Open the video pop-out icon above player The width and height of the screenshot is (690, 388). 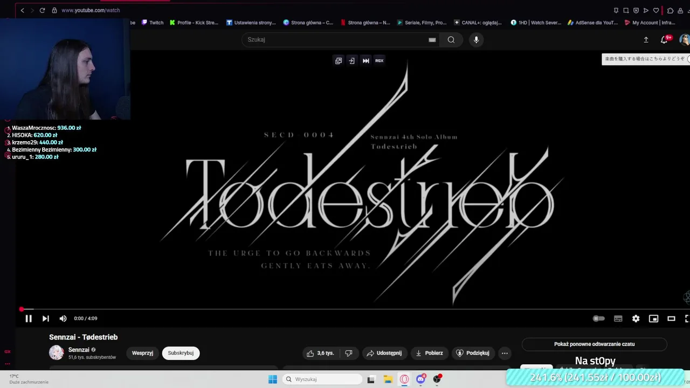[x=339, y=60]
